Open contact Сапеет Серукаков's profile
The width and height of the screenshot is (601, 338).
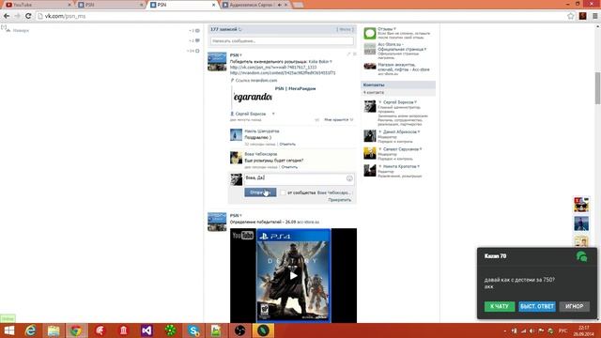(401, 149)
